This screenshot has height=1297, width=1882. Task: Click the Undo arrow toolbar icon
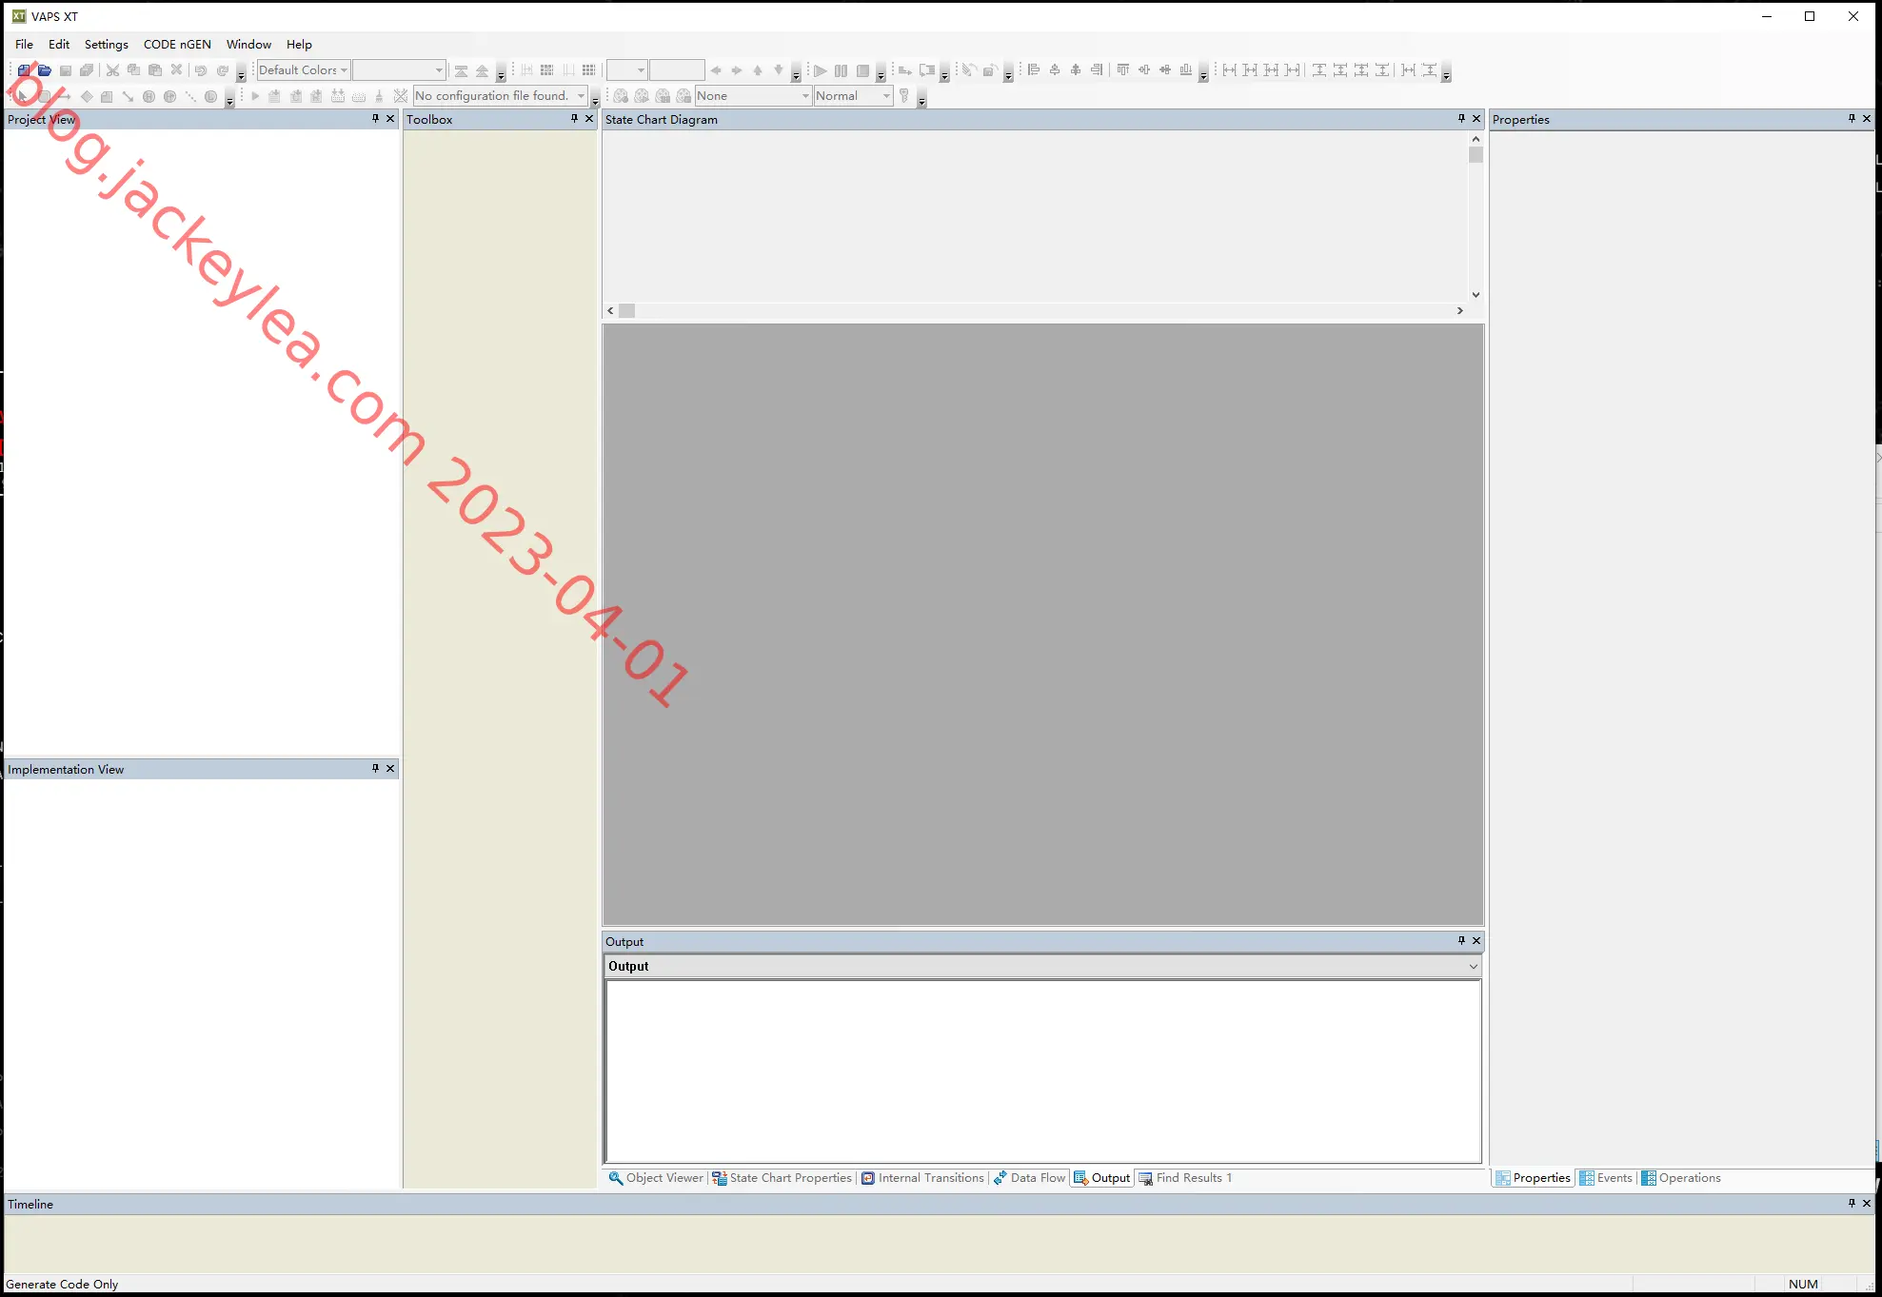pos(201,70)
